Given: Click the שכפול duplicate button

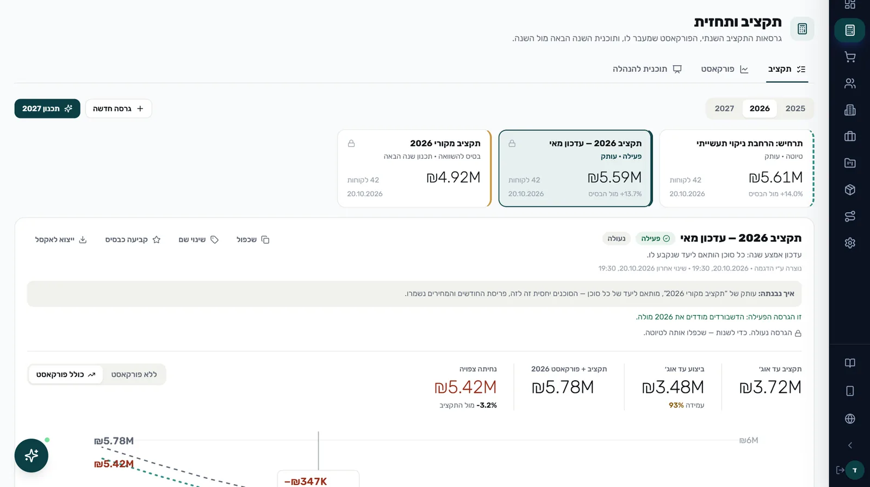Looking at the screenshot, I should [x=253, y=239].
